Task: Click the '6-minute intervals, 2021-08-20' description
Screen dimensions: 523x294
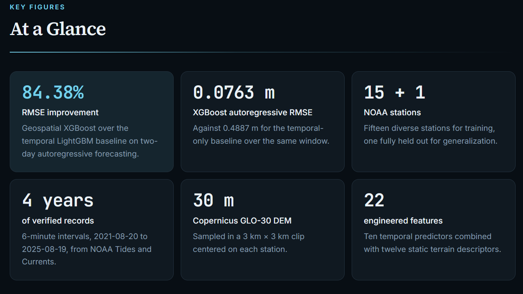Action: point(87,249)
